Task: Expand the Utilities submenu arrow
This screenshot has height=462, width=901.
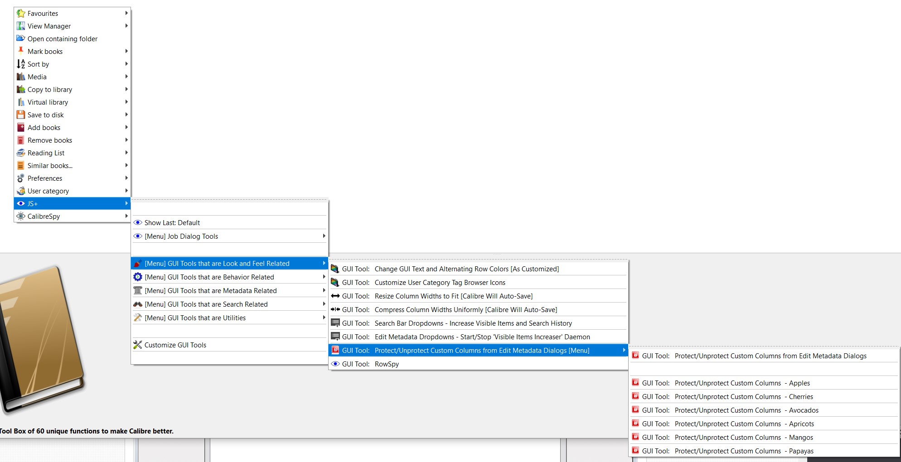Action: [324, 318]
